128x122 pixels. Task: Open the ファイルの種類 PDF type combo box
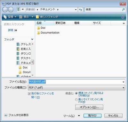(x=76, y=88)
